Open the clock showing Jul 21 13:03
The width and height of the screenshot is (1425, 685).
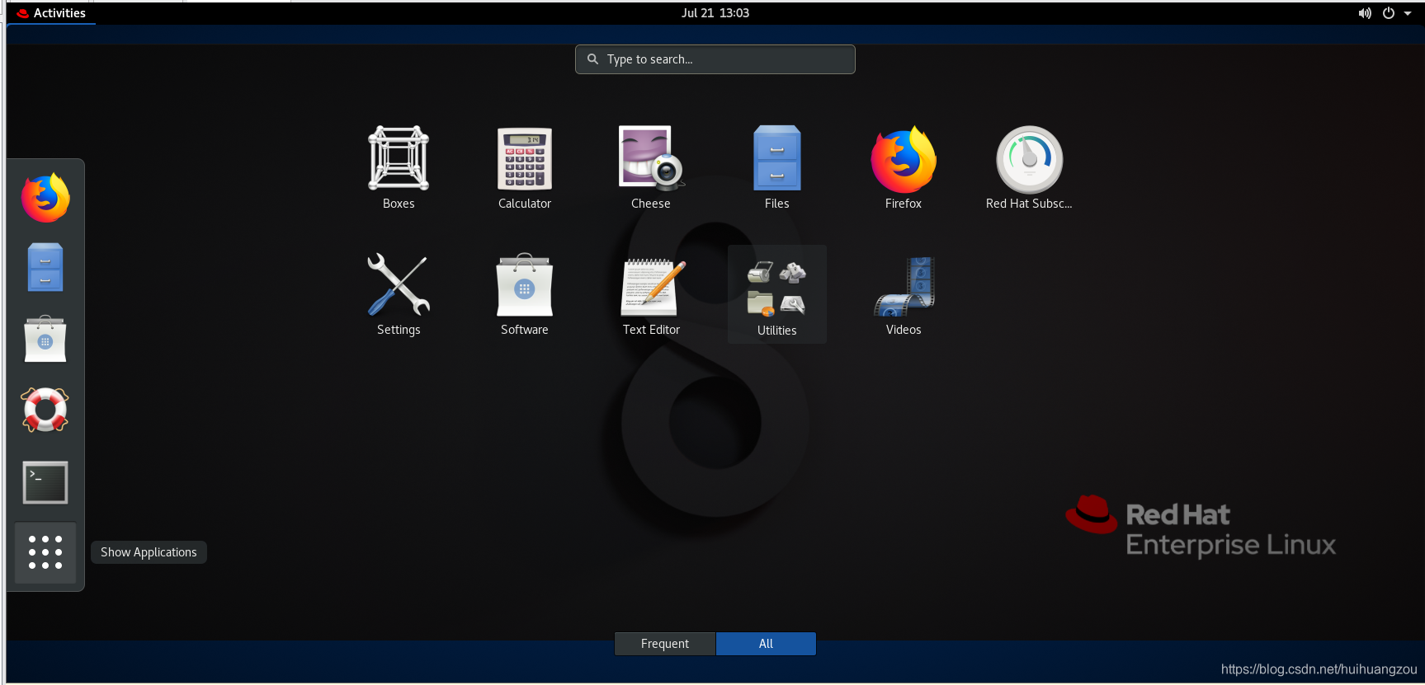coord(715,13)
